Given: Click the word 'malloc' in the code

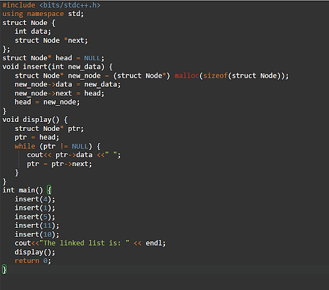Looking at the screenshot, I should pyautogui.click(x=186, y=76).
